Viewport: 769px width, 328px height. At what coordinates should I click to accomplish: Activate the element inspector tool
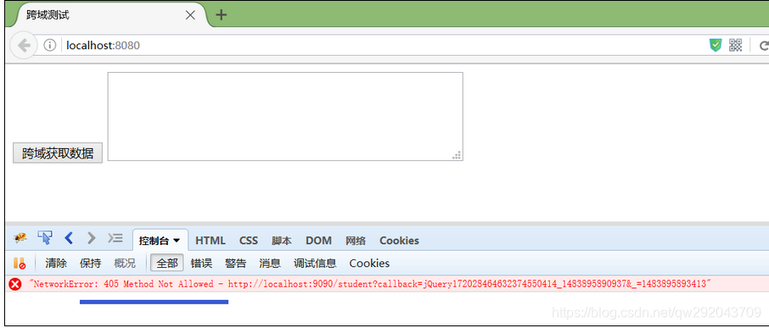[x=45, y=238]
